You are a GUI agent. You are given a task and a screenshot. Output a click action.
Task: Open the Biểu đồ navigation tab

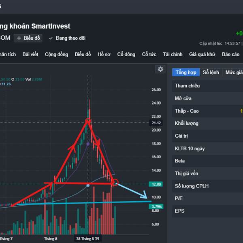(83, 54)
